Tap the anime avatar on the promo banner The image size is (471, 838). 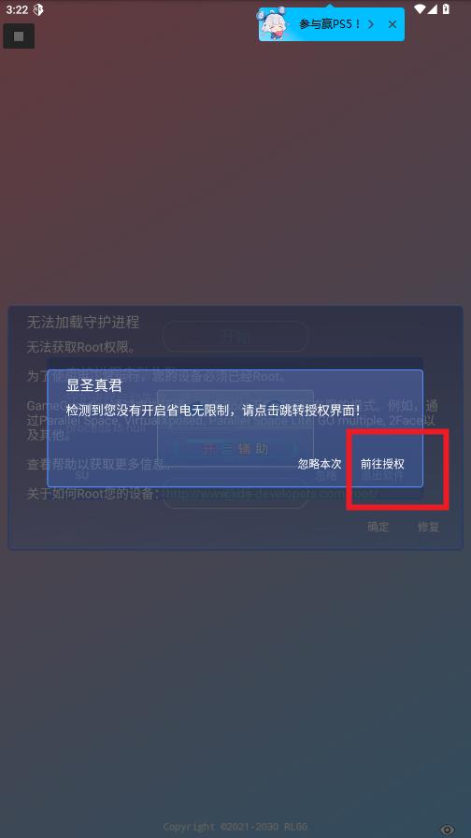(276, 24)
